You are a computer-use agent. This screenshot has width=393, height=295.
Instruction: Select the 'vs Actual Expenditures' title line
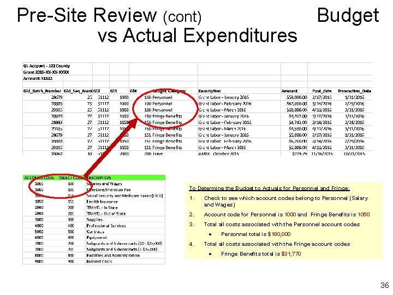tap(198, 35)
